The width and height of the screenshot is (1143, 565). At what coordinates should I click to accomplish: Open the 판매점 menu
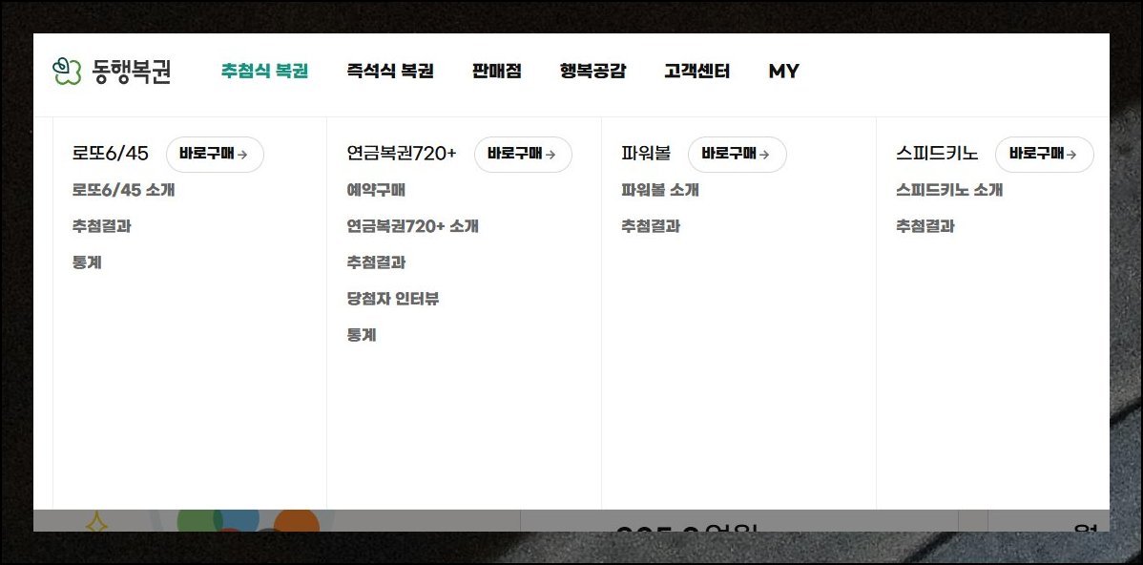point(496,72)
